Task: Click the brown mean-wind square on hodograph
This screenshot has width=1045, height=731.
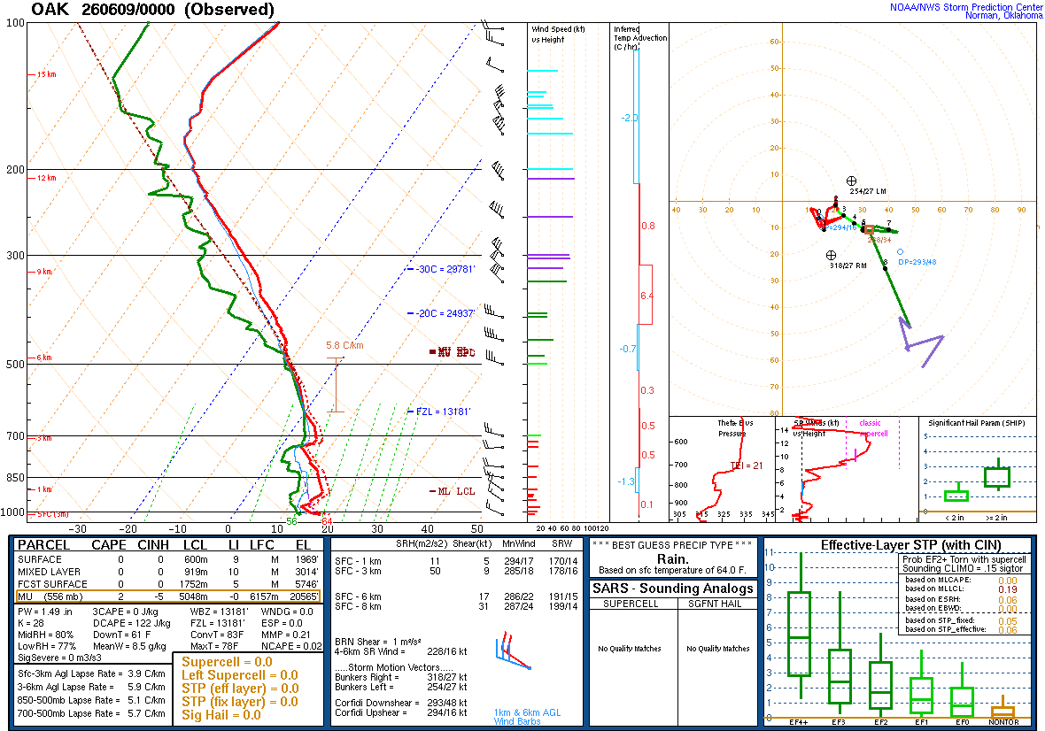Action: tap(869, 229)
